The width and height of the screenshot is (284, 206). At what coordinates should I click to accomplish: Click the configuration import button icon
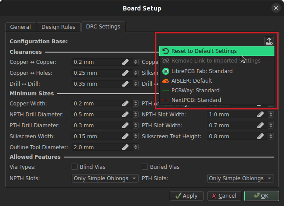pos(269,41)
